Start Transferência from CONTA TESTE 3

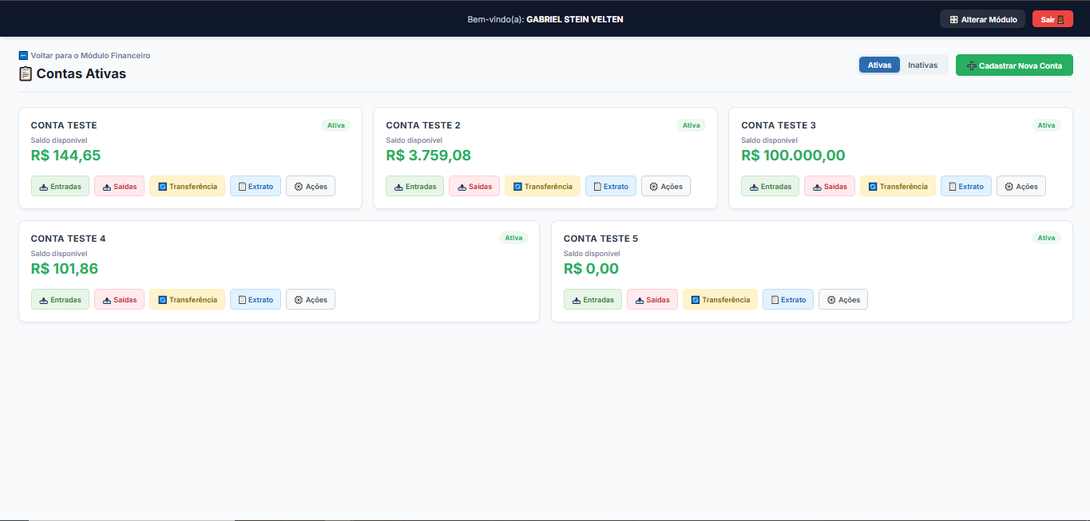898,186
